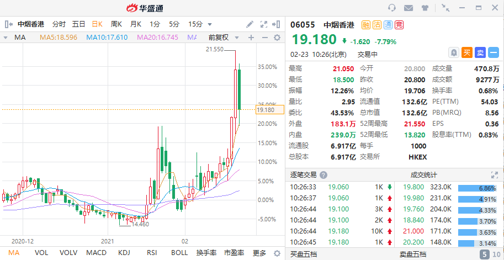The image size is (504, 260).
Task: Open 更多 more indicators
Action: [259, 253]
